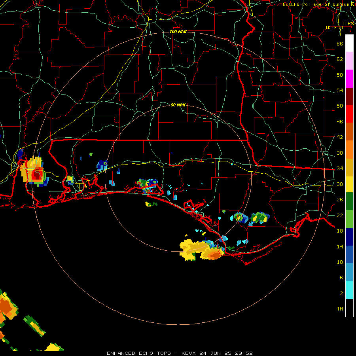Click the ENHANCED ECHO TOPS caption text

pos(139,353)
